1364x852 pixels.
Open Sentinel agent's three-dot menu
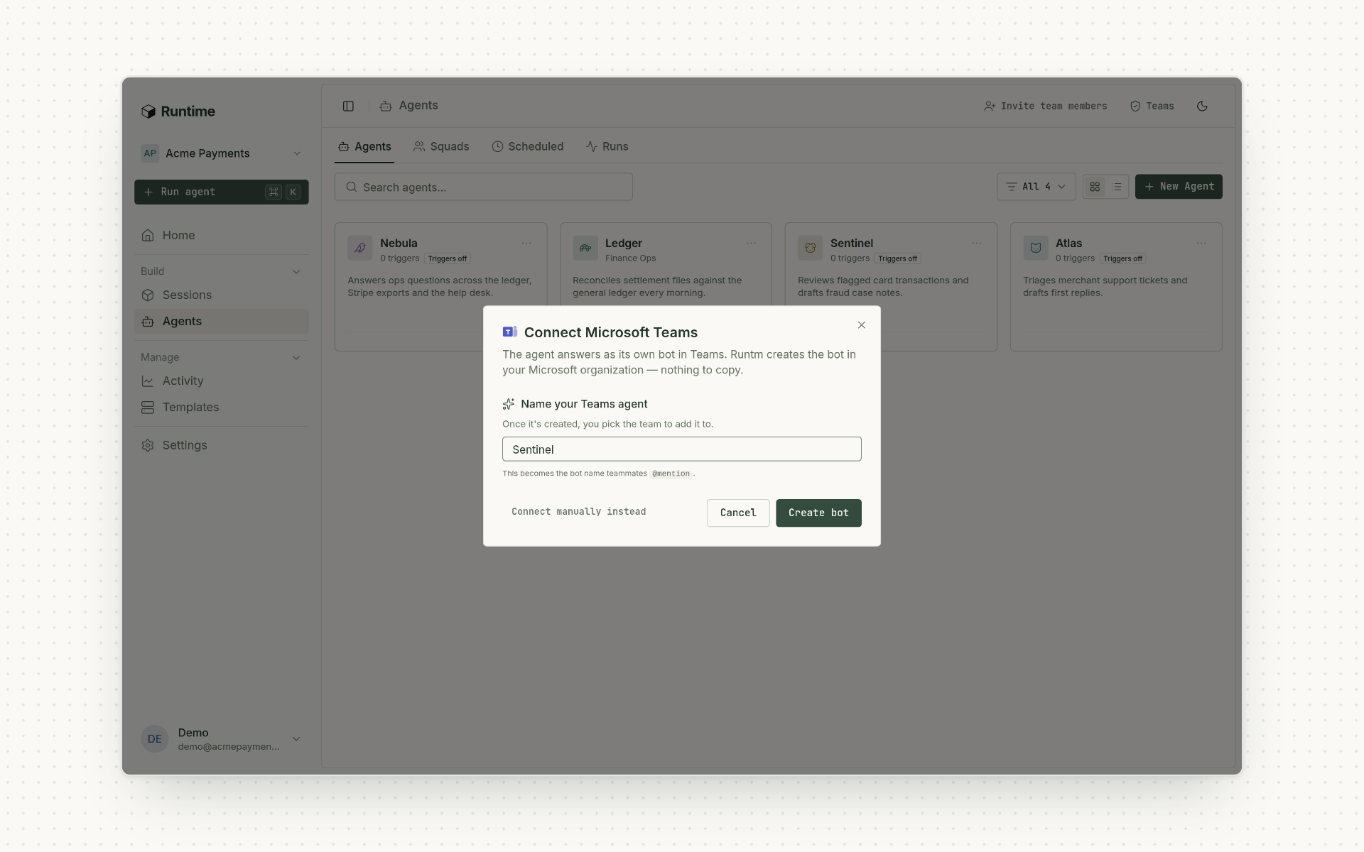[976, 244]
